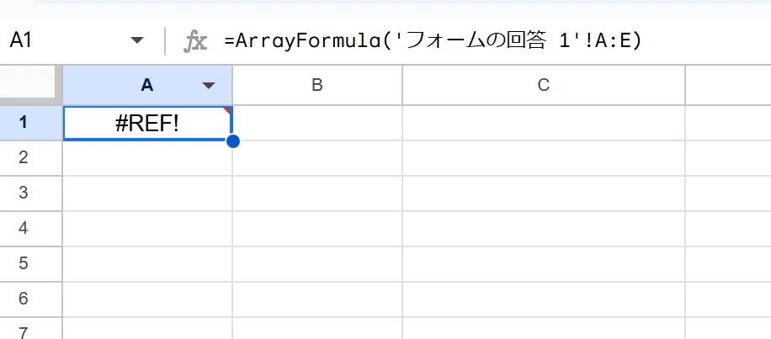The height and width of the screenshot is (339, 771).
Task: Click the blue fill handle on A1
Action: (233, 141)
